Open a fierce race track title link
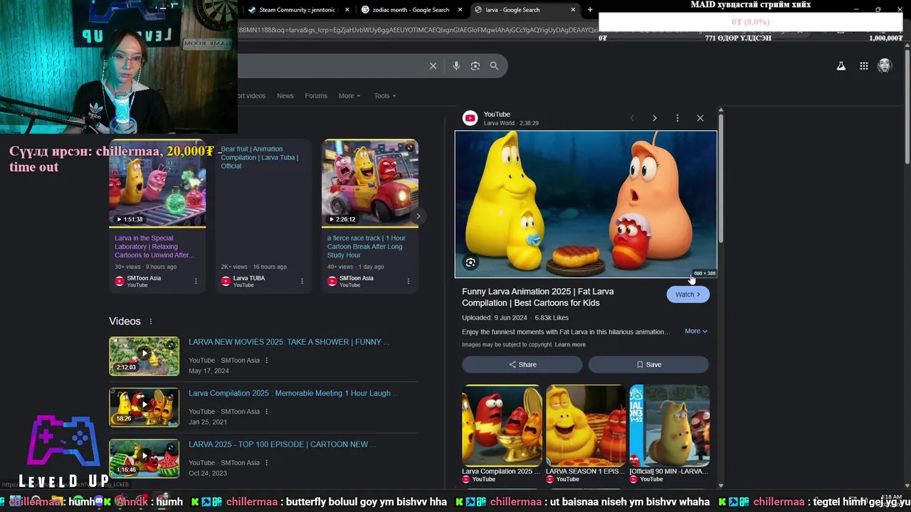The image size is (911, 512). 367,247
